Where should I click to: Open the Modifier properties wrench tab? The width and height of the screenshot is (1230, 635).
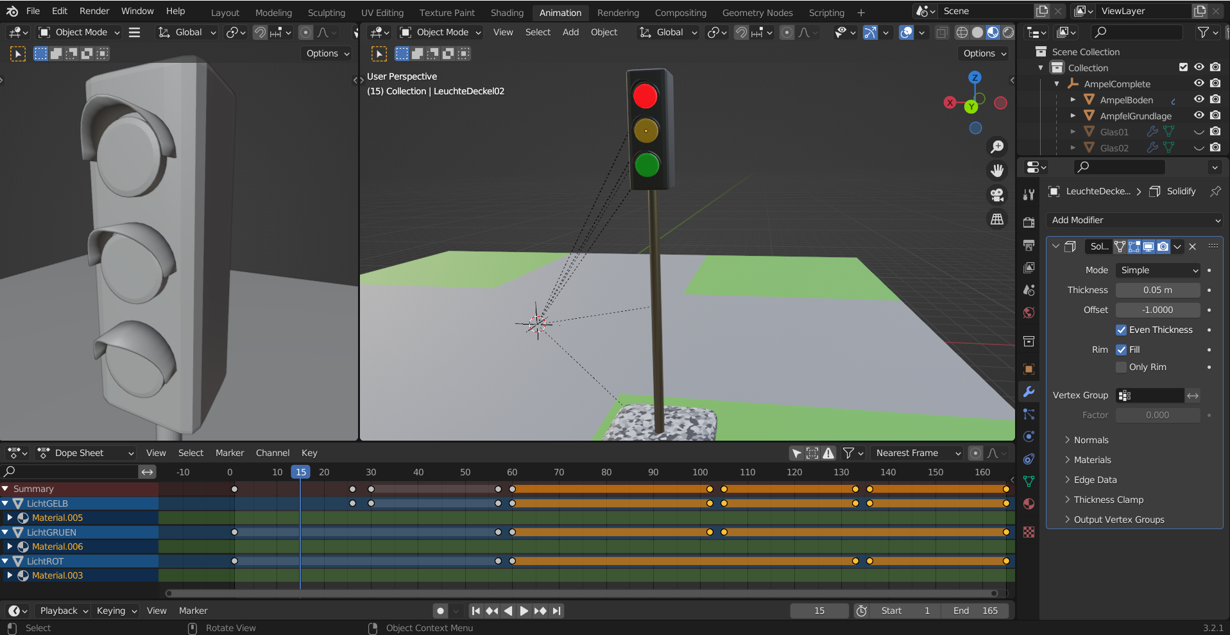[1029, 392]
